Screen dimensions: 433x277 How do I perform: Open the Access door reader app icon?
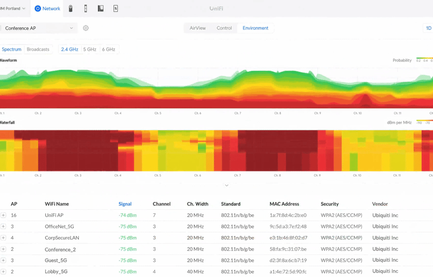(86, 8)
